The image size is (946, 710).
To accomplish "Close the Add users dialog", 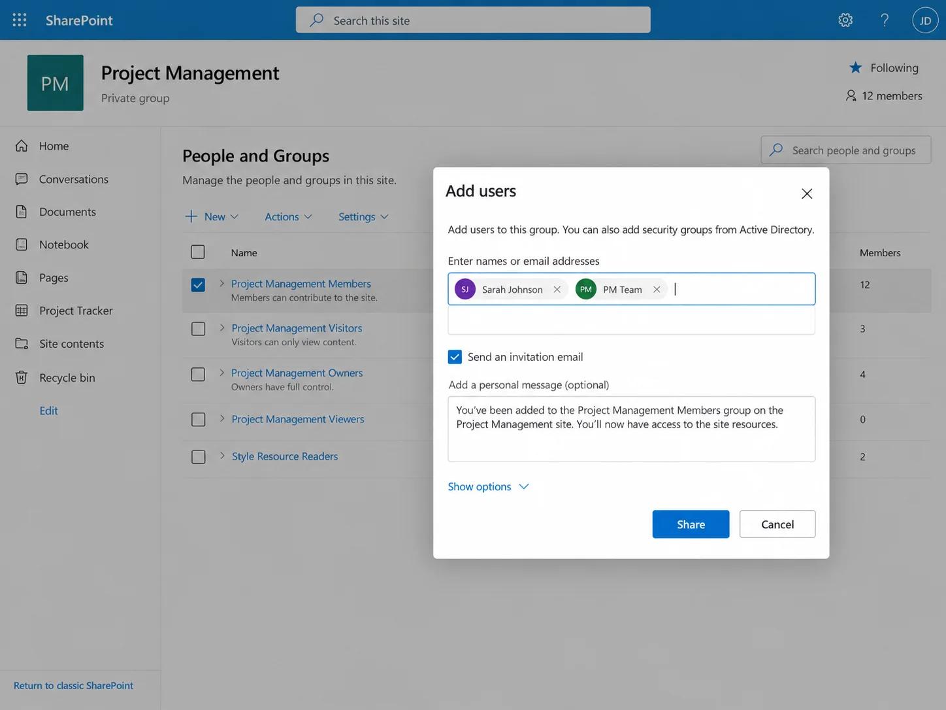I will [807, 194].
